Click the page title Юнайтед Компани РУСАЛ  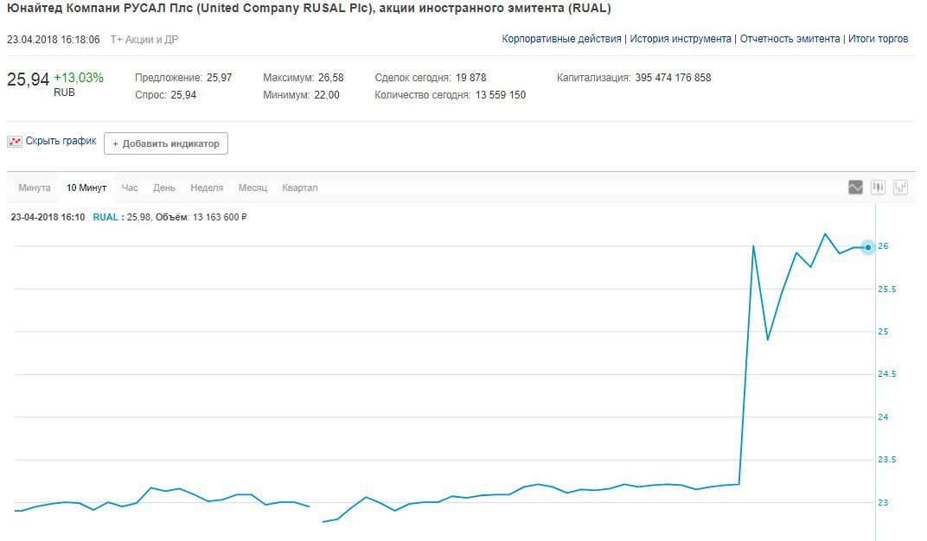pyautogui.click(x=309, y=9)
